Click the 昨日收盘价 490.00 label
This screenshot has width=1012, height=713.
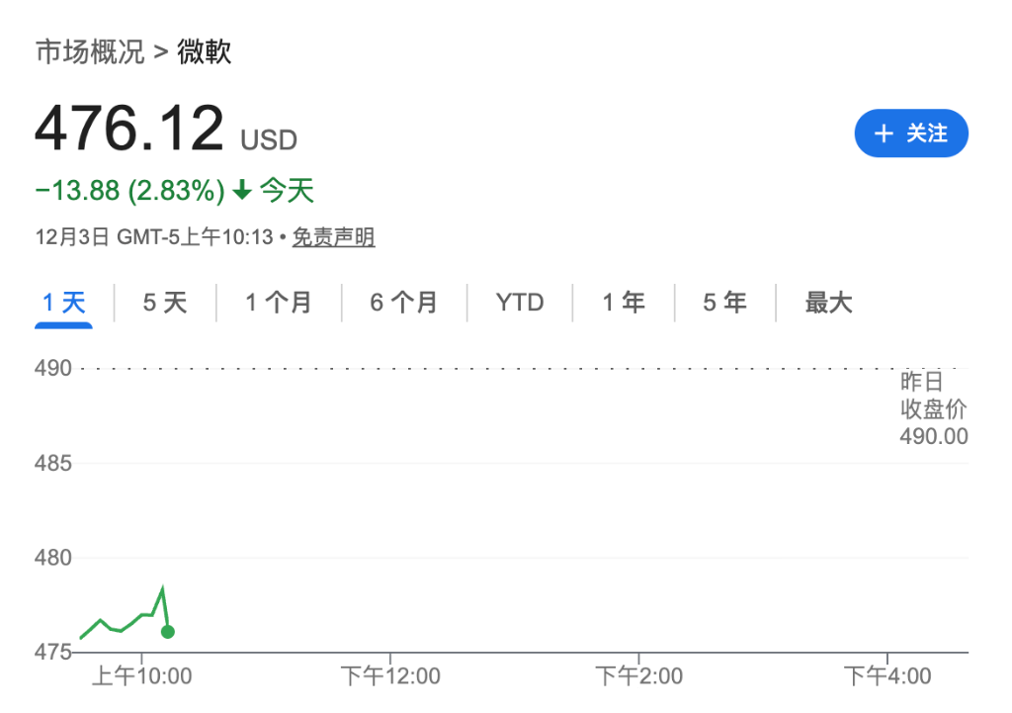click(933, 409)
